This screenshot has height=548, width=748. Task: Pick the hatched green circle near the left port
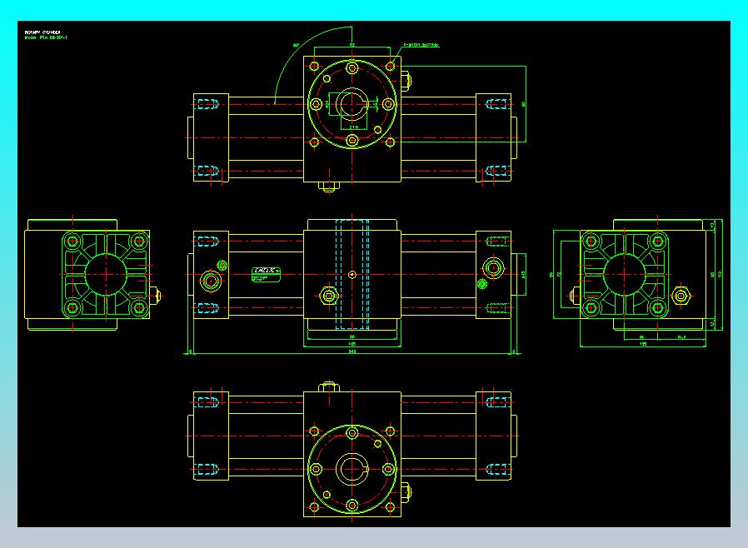[222, 265]
